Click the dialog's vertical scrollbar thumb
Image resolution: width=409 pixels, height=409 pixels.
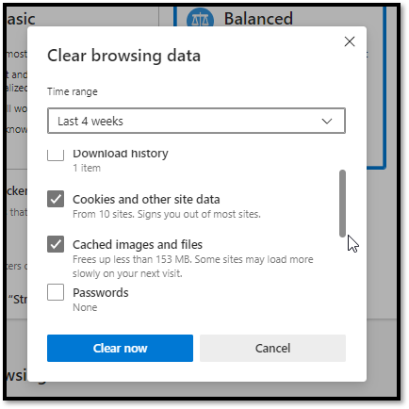coord(342,204)
